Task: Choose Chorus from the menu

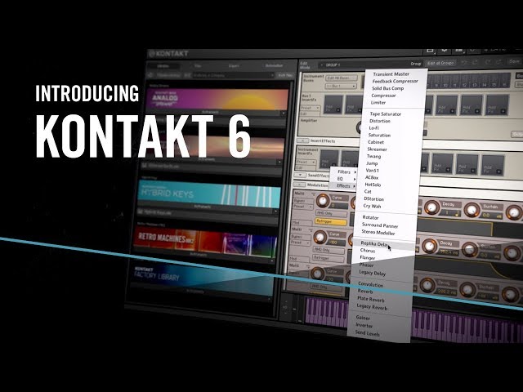Action: tap(368, 251)
